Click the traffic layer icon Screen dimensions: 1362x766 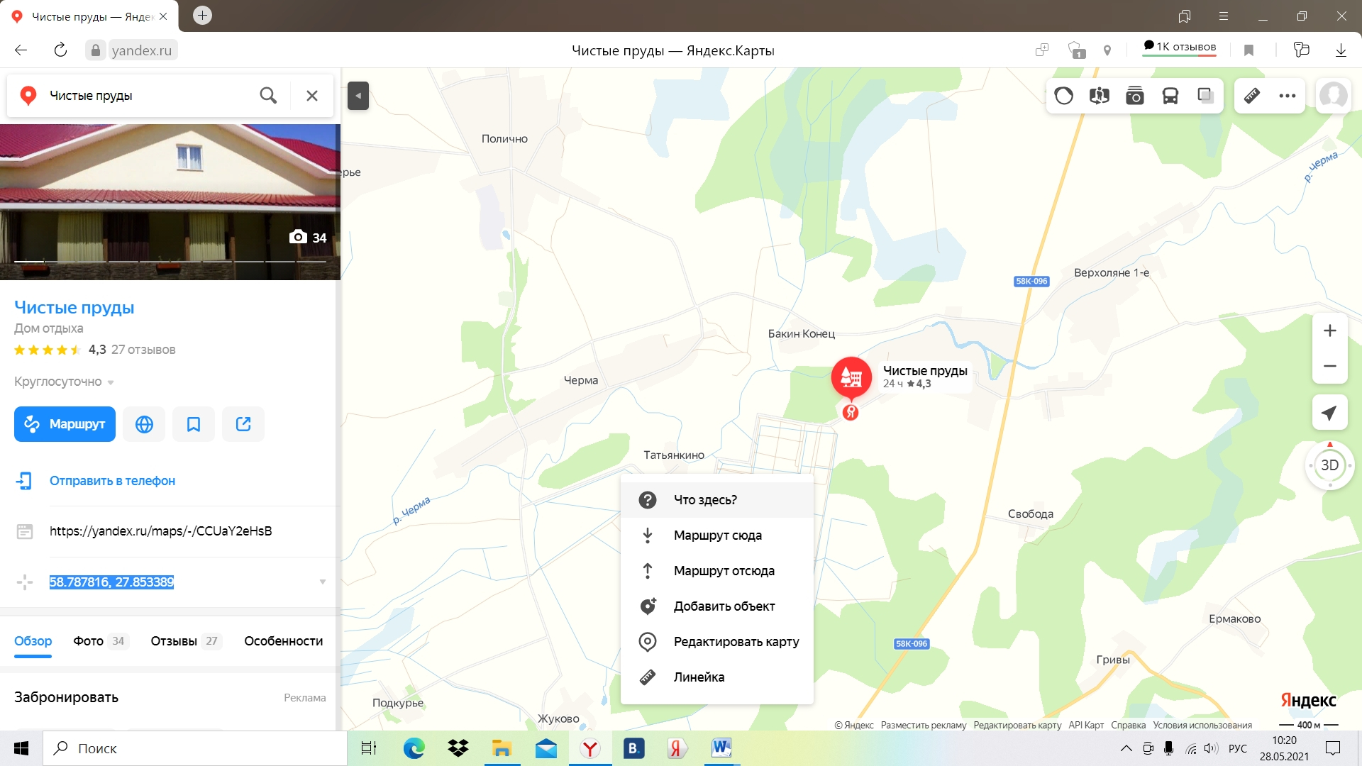1063,96
